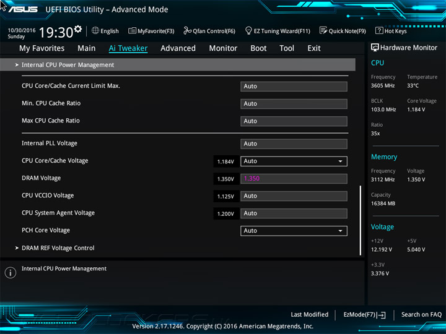Image resolution: width=446 pixels, height=334 pixels.
Task: Click the ASUS logo
Action: (x=23, y=9)
